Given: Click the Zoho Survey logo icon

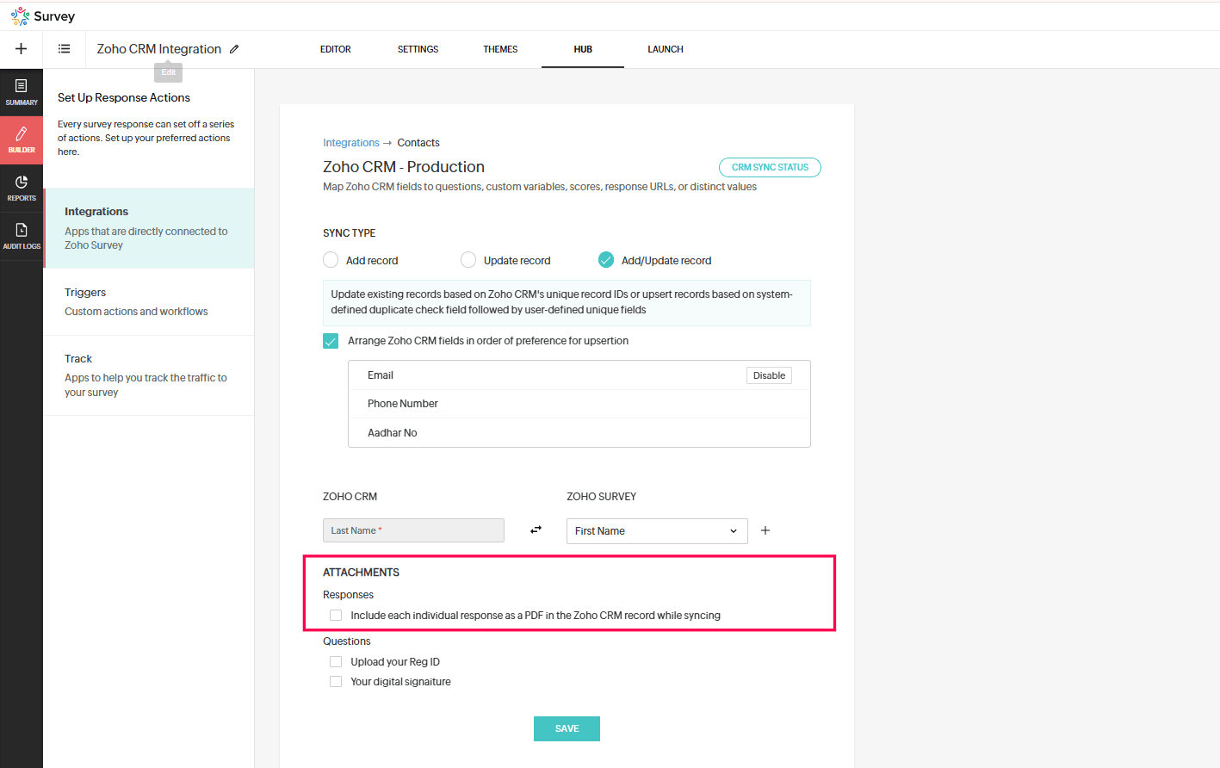Looking at the screenshot, I should tap(20, 16).
